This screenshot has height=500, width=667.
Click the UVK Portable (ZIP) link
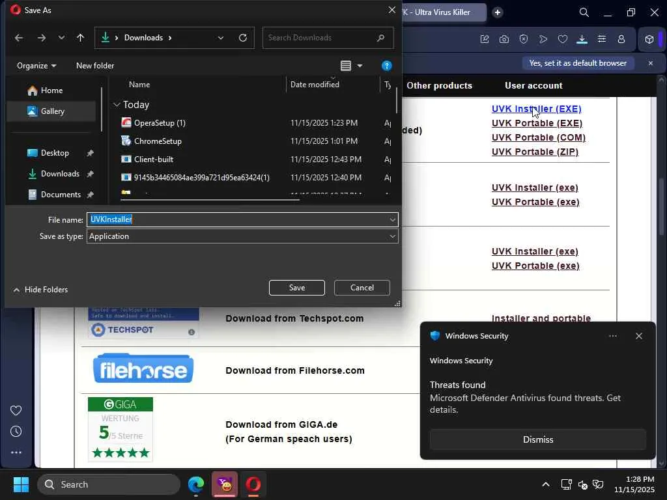coord(535,152)
